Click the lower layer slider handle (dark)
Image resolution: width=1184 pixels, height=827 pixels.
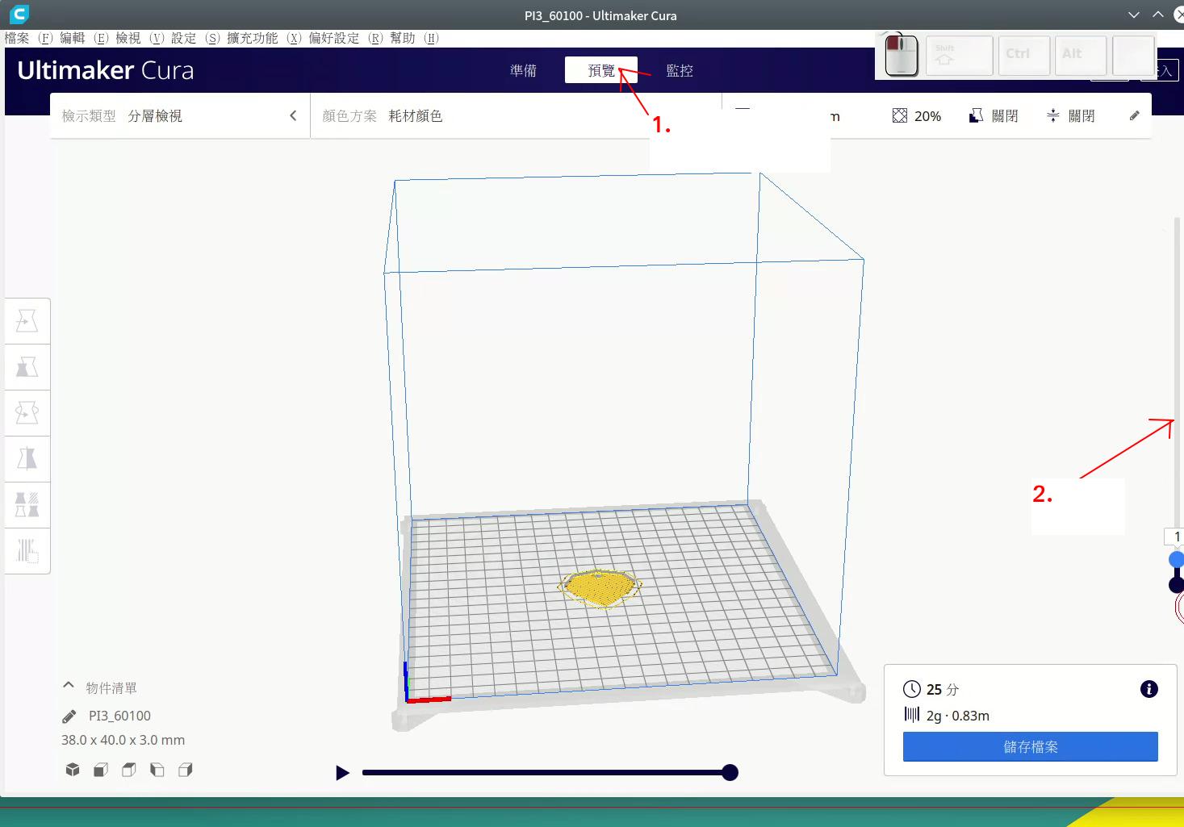[1177, 584]
